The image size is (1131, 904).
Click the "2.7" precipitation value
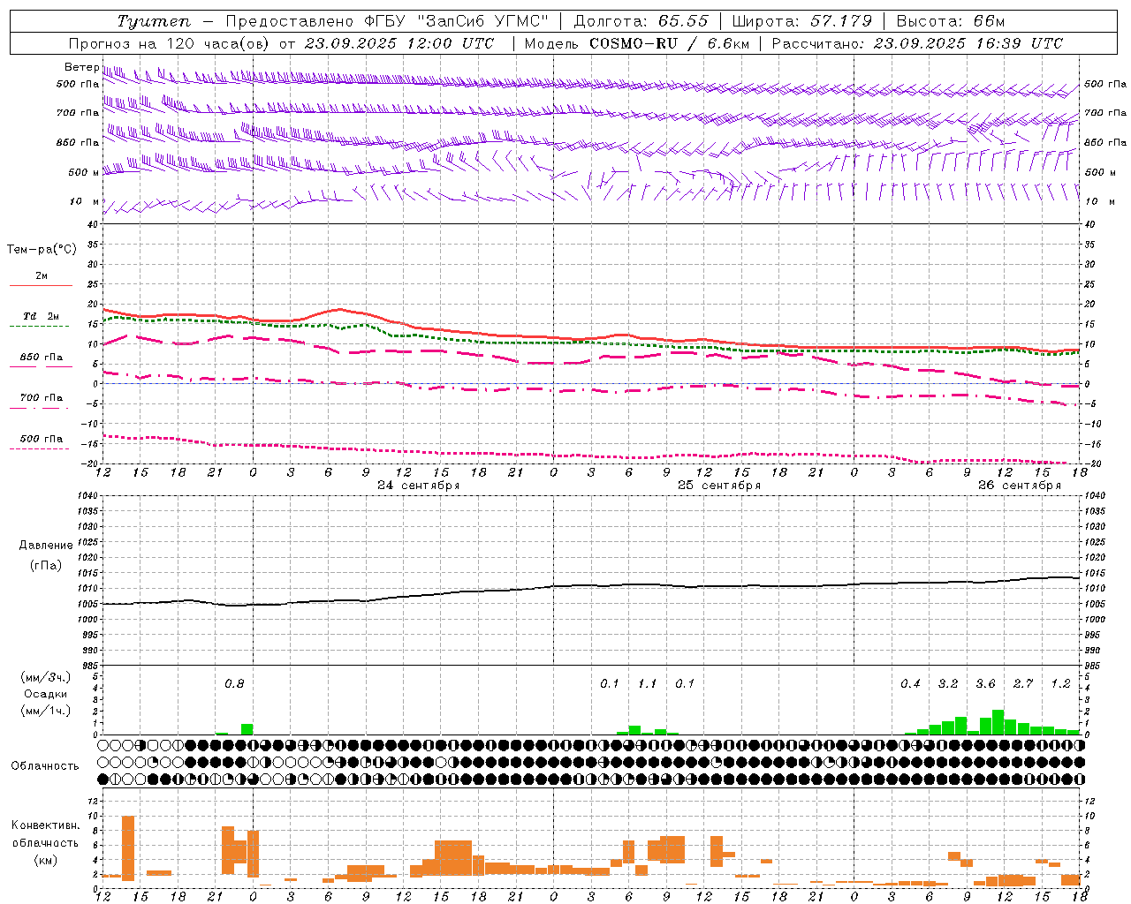coord(1023,683)
